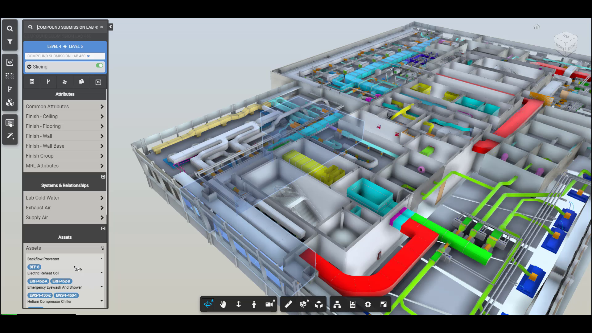The height and width of the screenshot is (333, 592).
Task: Open the Model browser hierarchy
Action: click(337, 304)
